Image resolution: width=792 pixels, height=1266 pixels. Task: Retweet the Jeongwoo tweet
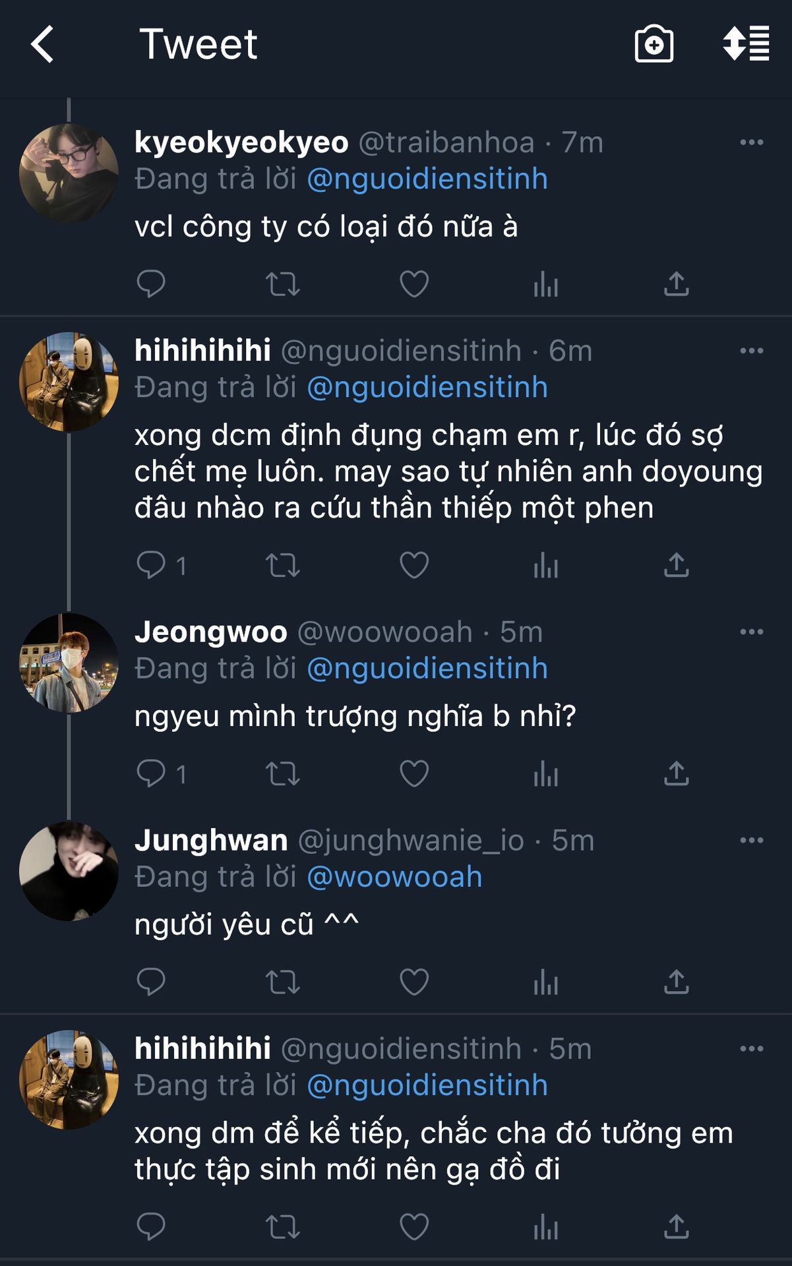(x=282, y=774)
